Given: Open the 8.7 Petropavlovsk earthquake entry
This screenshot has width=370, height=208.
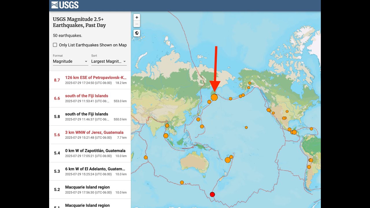Looking at the screenshot, I should [90, 80].
